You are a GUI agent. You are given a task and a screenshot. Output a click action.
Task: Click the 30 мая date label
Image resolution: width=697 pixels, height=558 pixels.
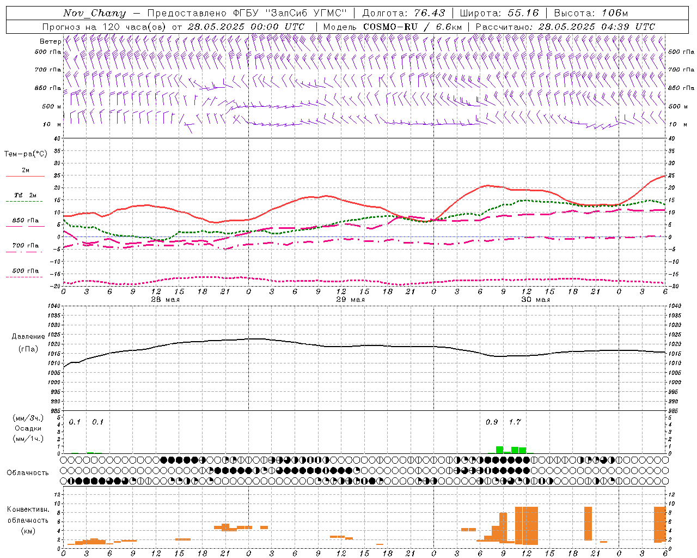pyautogui.click(x=535, y=300)
